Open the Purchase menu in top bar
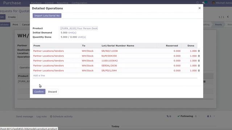Viewport: 232px width, 130px height. (x=36, y=3)
